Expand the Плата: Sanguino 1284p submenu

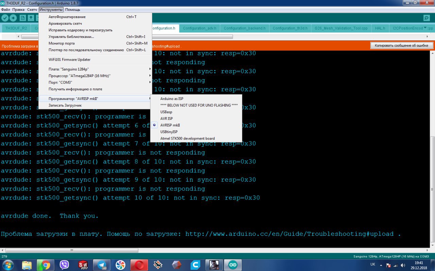(95, 69)
